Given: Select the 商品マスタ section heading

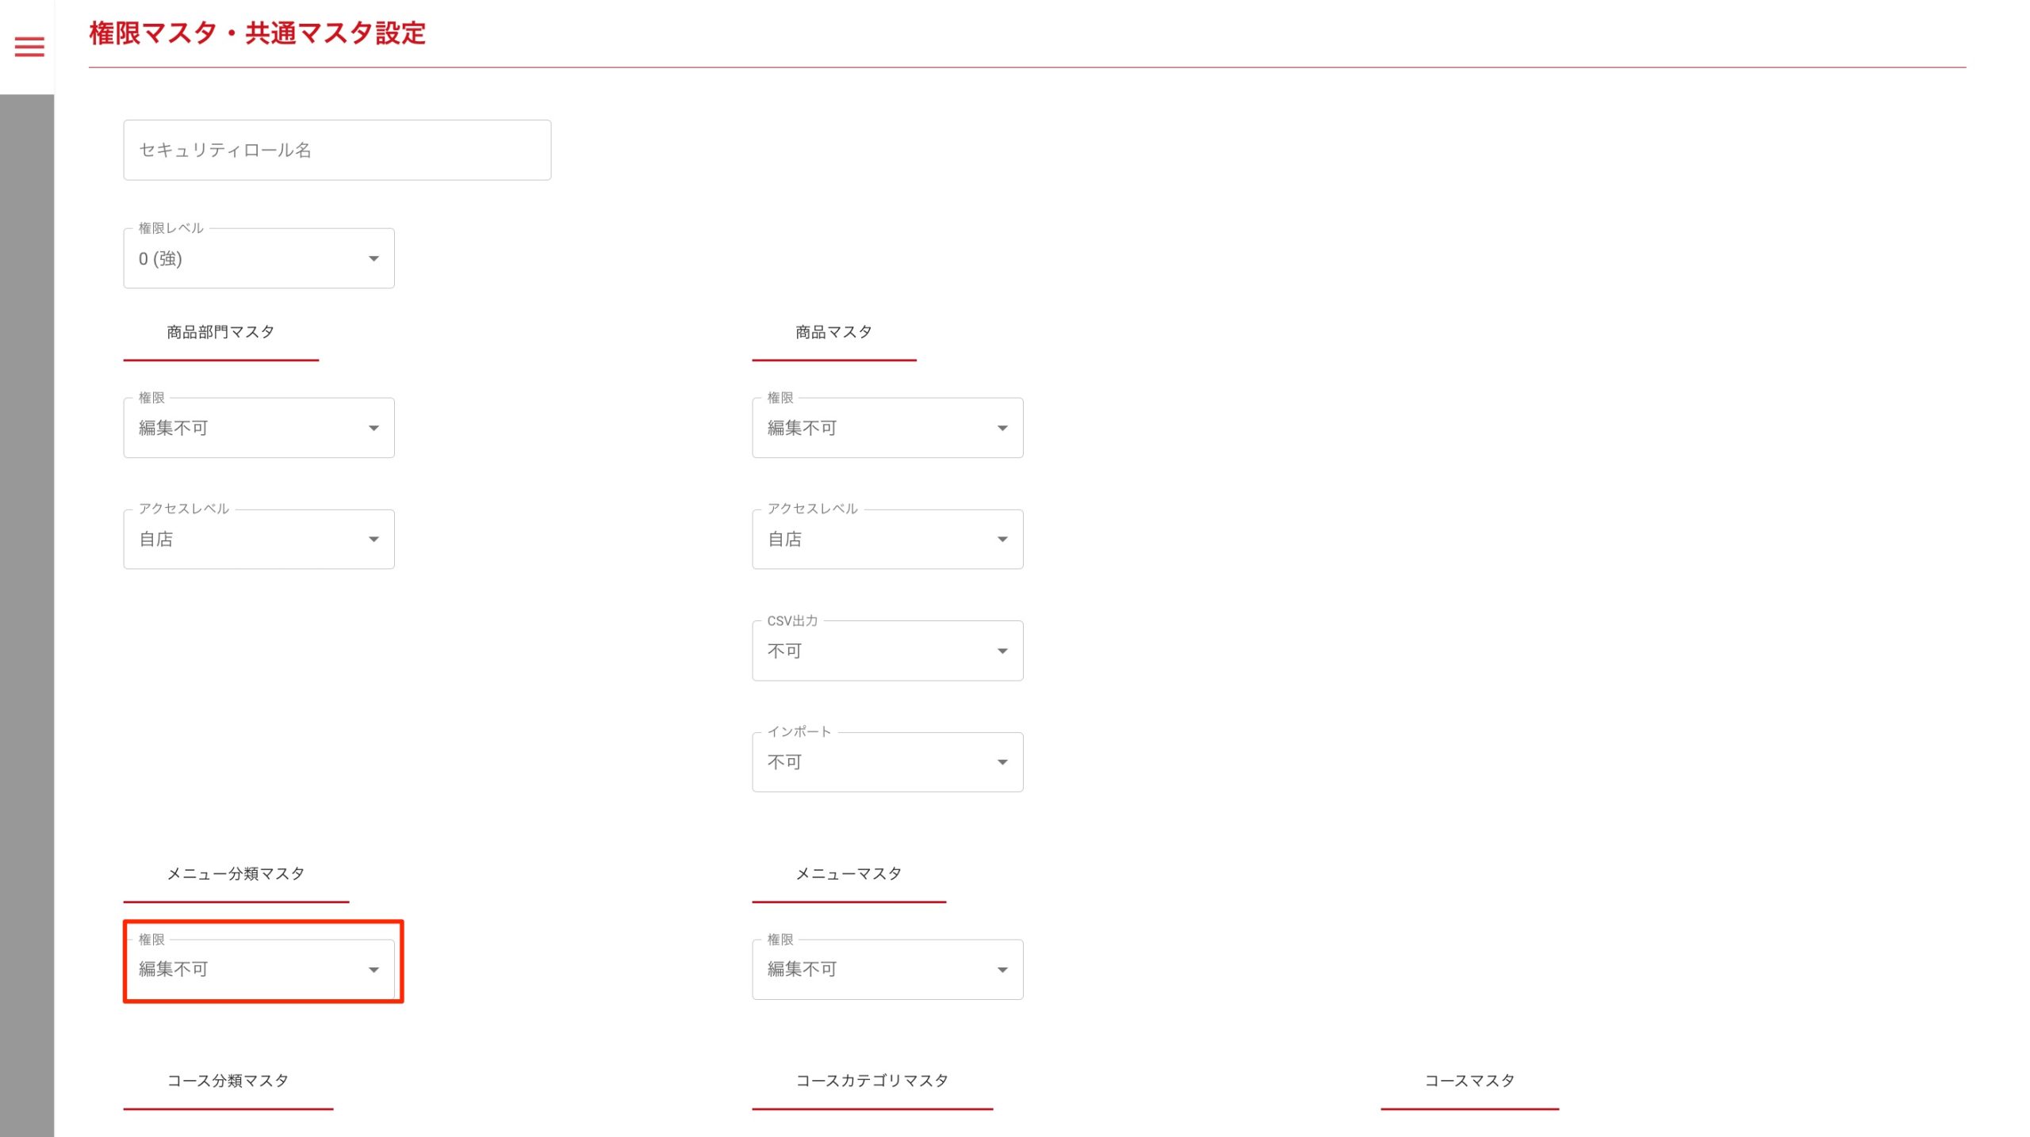Looking at the screenshot, I should [833, 333].
